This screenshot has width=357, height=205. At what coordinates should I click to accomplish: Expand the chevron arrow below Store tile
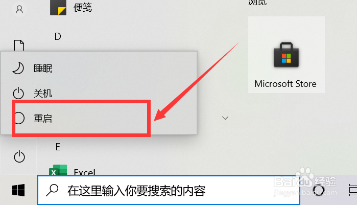coord(225,118)
